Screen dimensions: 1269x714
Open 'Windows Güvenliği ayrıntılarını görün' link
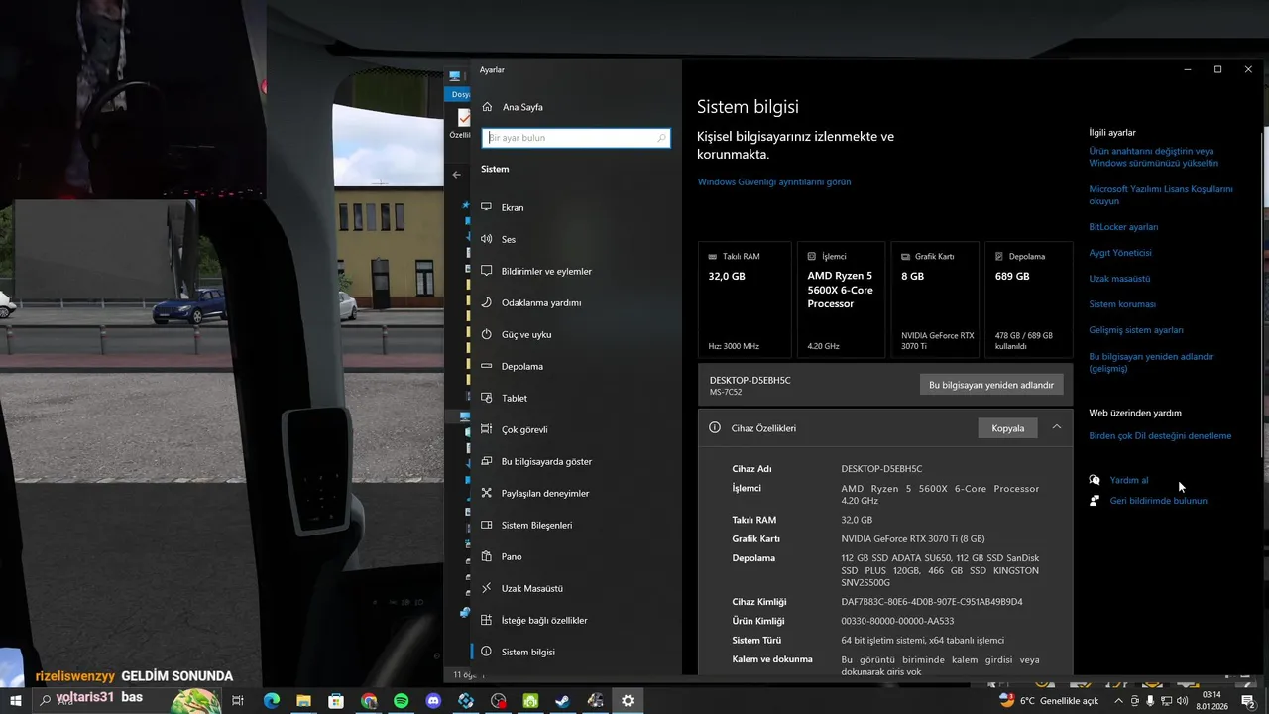pos(774,182)
